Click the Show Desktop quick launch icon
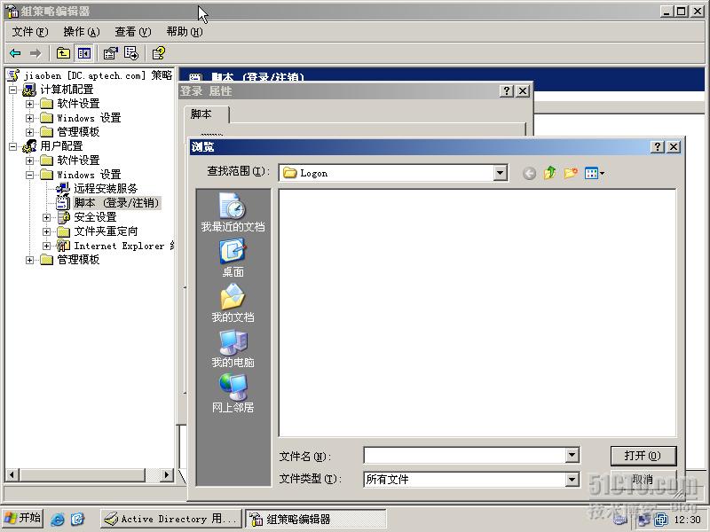Screen dimensions: 710x532 click(77, 519)
